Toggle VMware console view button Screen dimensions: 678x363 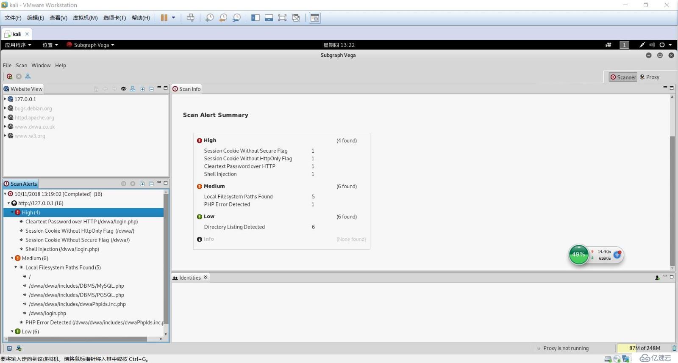[315, 18]
